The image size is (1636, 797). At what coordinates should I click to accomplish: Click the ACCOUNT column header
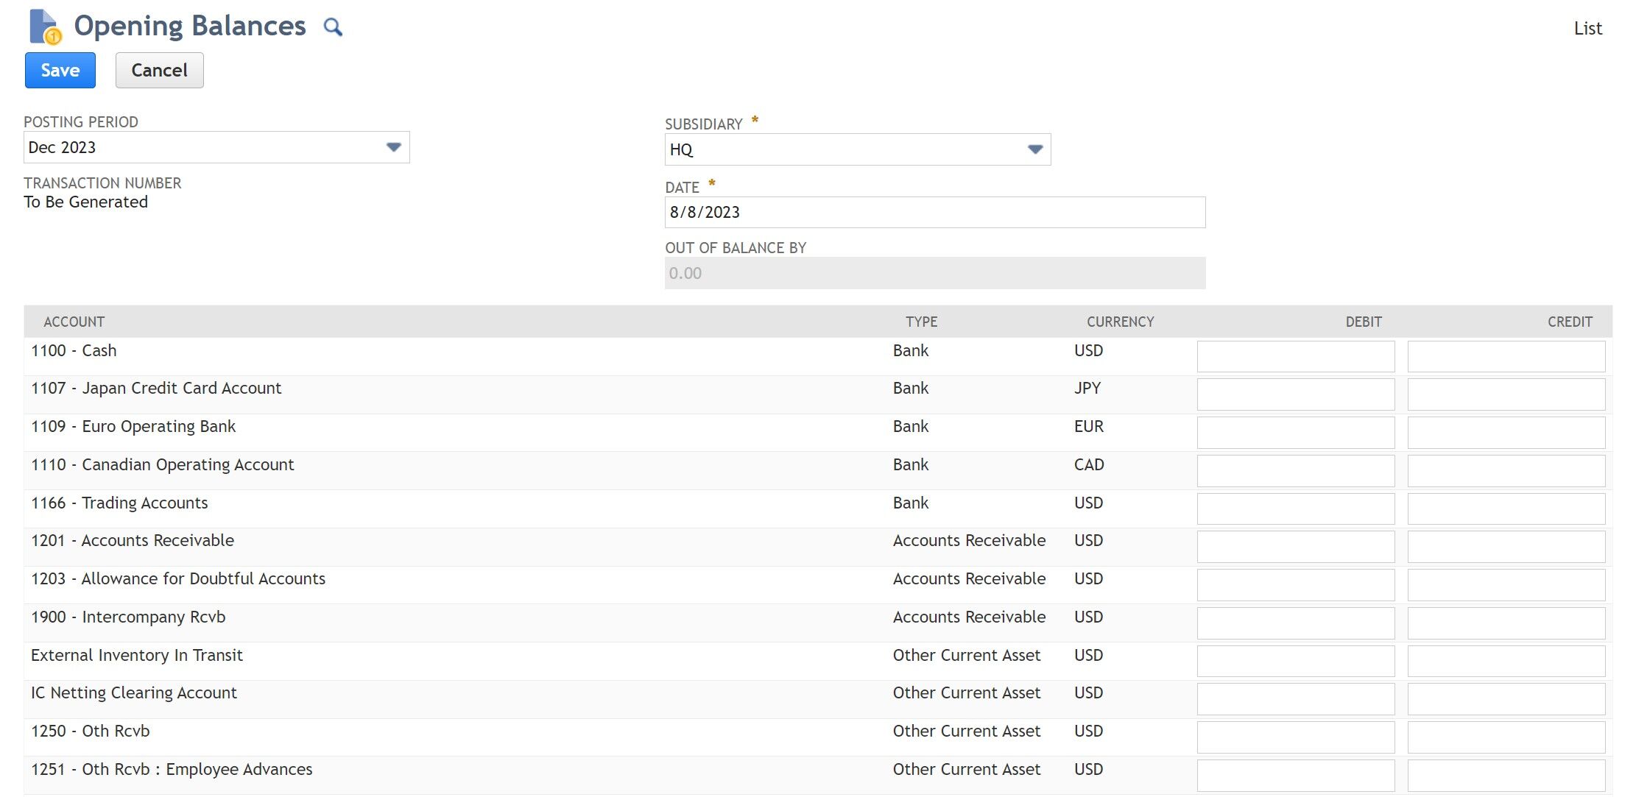[74, 322]
